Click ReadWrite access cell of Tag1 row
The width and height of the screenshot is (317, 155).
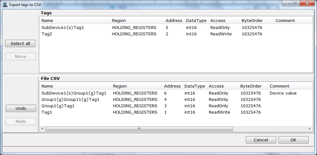(219, 112)
